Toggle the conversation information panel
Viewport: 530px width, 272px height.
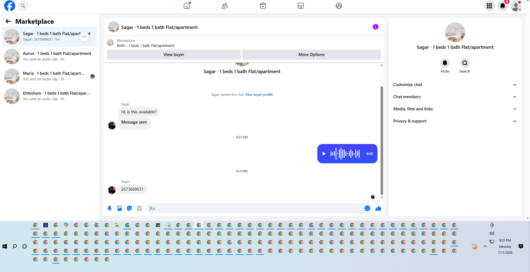pos(375,27)
